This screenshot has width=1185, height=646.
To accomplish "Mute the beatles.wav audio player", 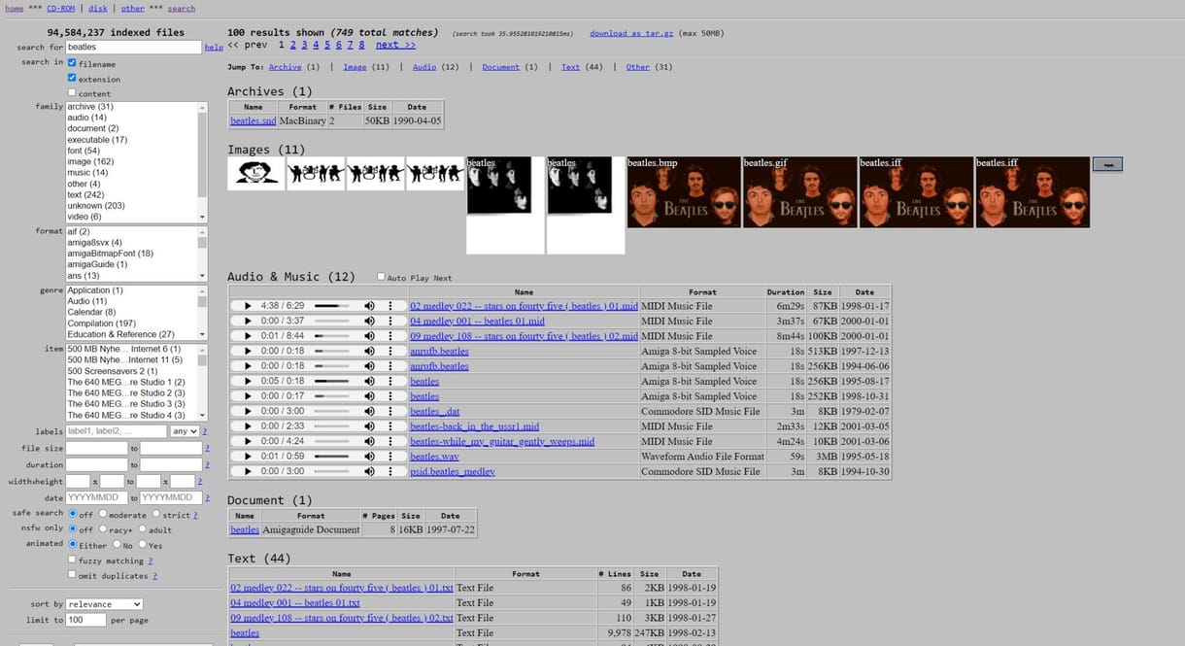I will (369, 457).
